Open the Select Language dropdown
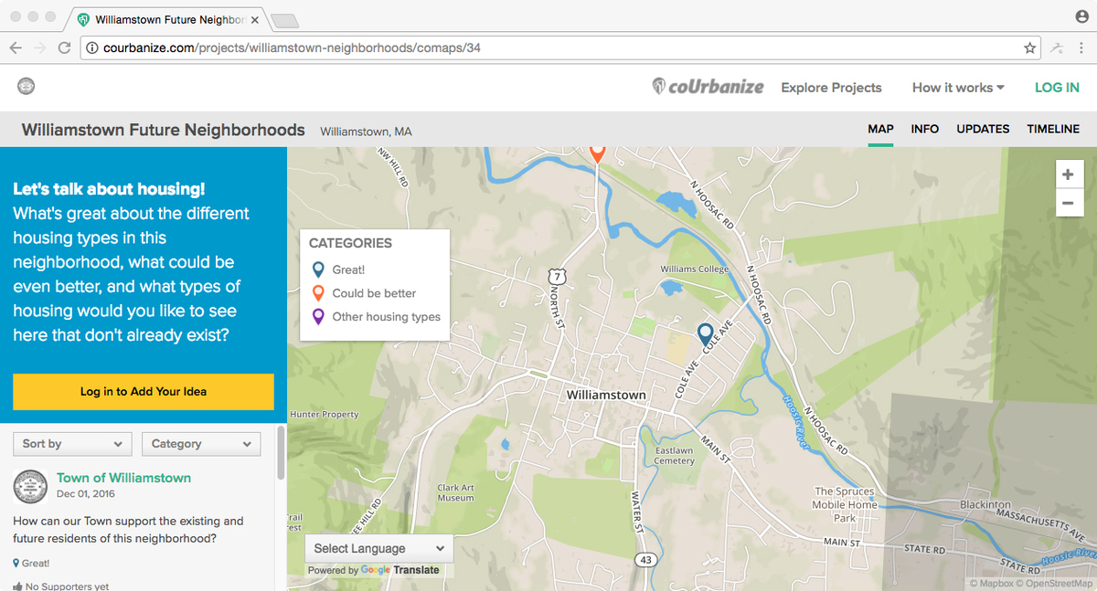Viewport: 1097px width, 591px height. [378, 548]
